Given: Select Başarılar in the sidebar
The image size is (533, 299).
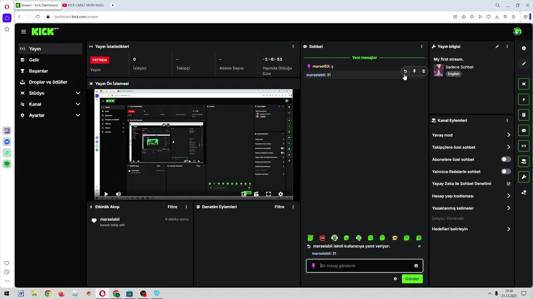Looking at the screenshot, I should tap(50, 71).
